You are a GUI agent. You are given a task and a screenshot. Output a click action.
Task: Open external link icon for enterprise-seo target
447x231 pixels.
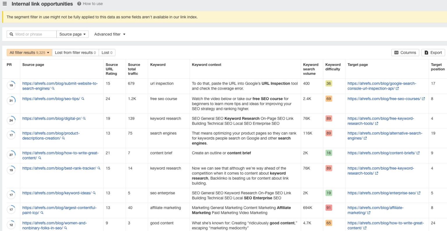click(419, 193)
